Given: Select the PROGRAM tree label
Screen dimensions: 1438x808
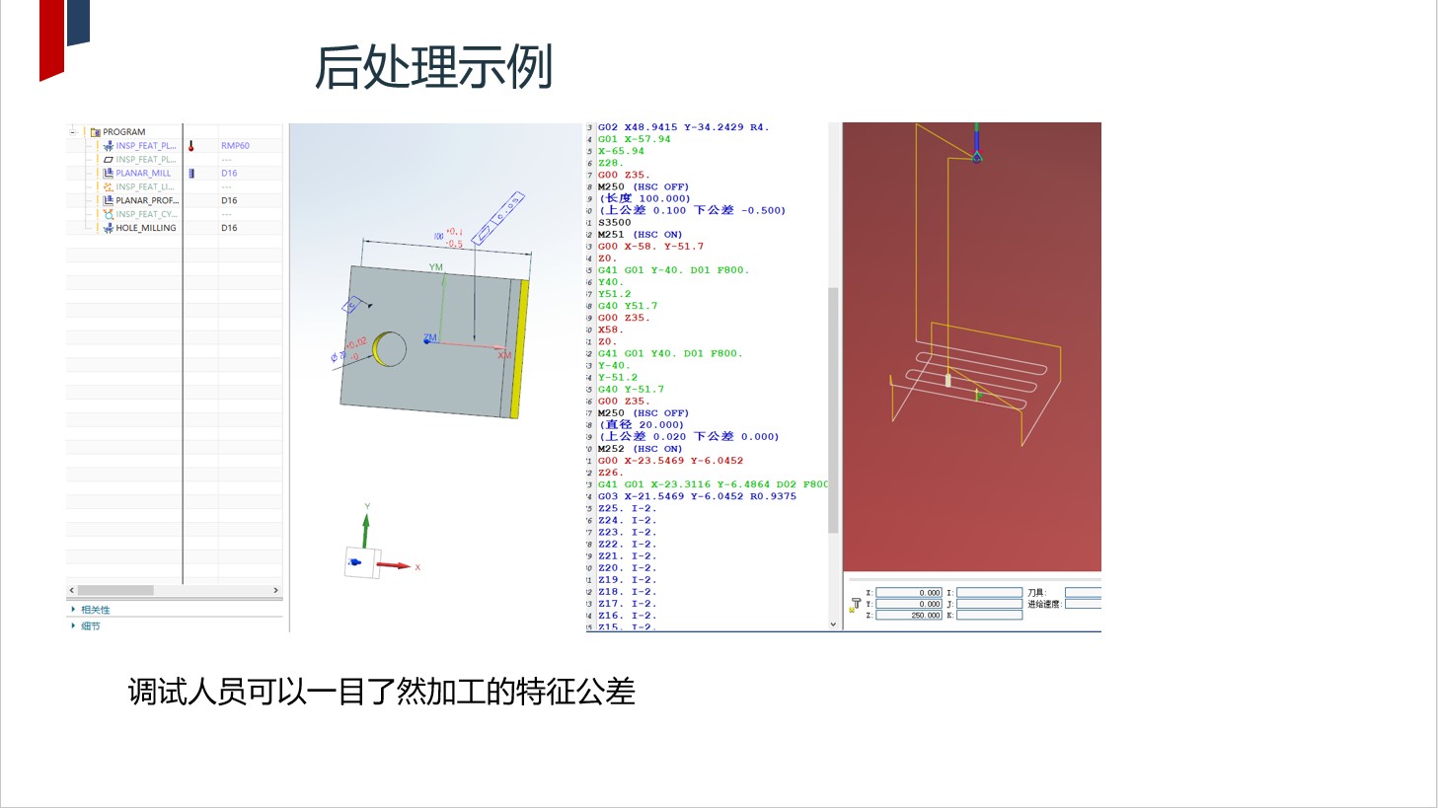Looking at the screenshot, I should 124,132.
